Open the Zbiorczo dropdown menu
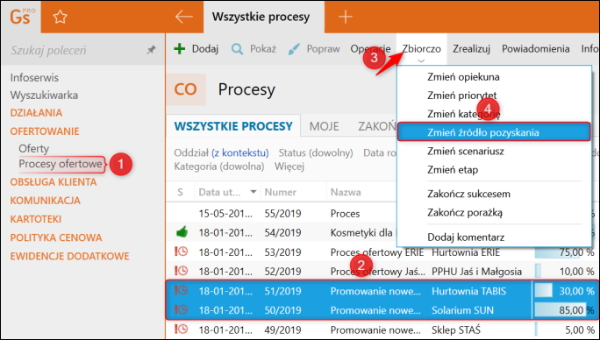The height and width of the screenshot is (340, 600). coord(421,49)
